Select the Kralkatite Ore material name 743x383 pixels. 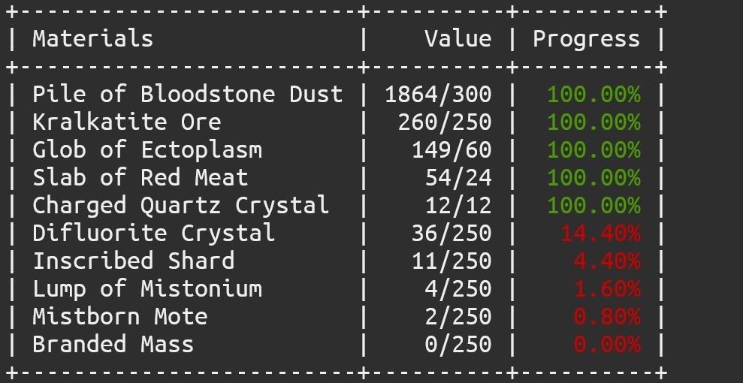(126, 122)
